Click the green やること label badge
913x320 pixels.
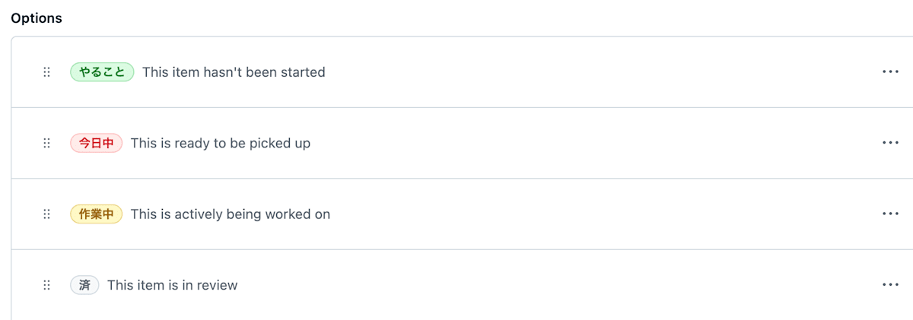click(x=102, y=72)
